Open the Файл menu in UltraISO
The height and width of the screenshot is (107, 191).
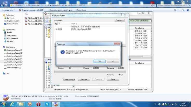pyautogui.click(x=47, y=17)
